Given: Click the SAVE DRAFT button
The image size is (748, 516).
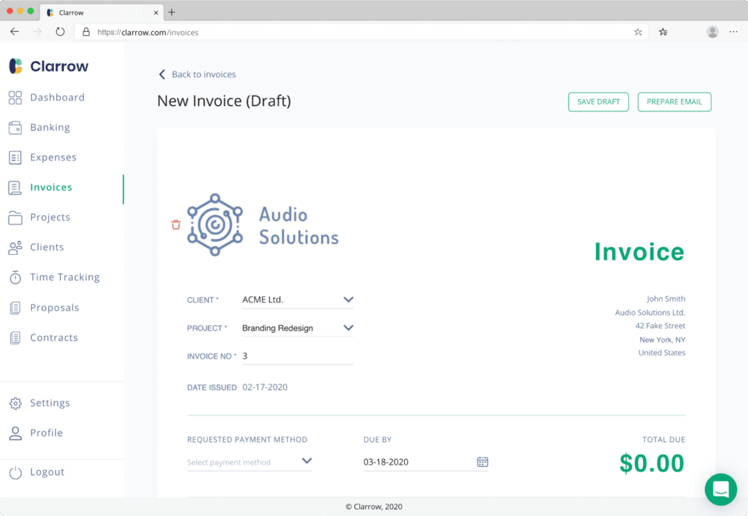Looking at the screenshot, I should click(597, 101).
